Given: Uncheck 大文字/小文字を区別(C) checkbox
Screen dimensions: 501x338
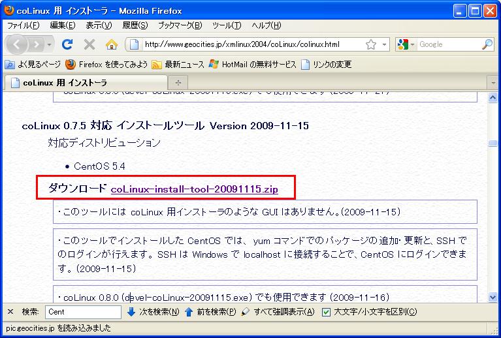Looking at the screenshot, I should [326, 312].
